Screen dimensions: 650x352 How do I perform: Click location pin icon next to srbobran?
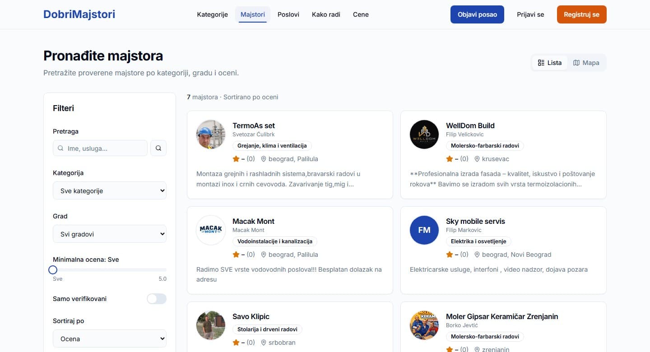(x=264, y=343)
